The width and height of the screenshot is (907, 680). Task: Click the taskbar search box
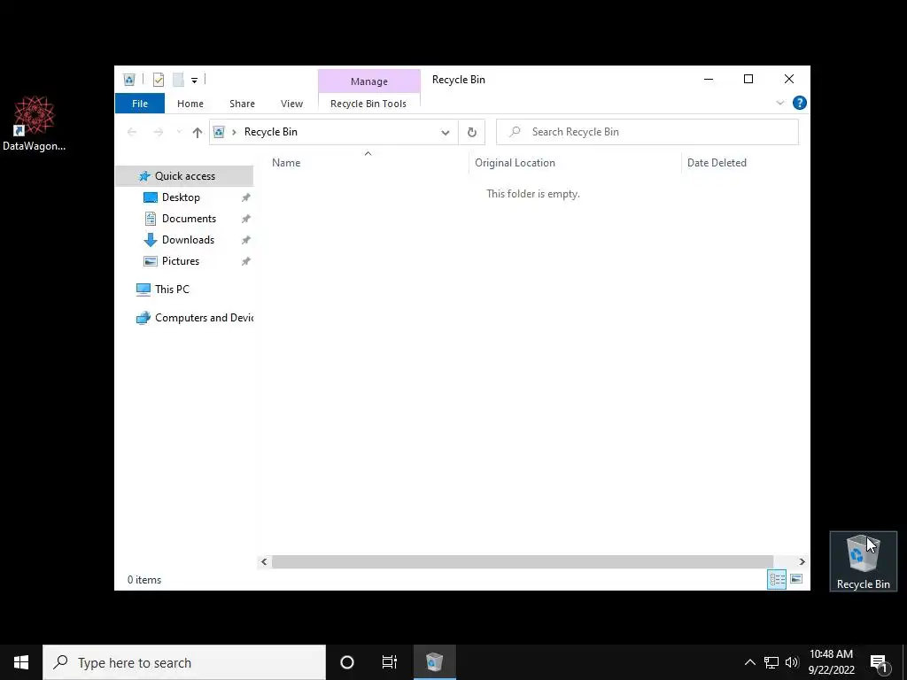[x=184, y=662]
